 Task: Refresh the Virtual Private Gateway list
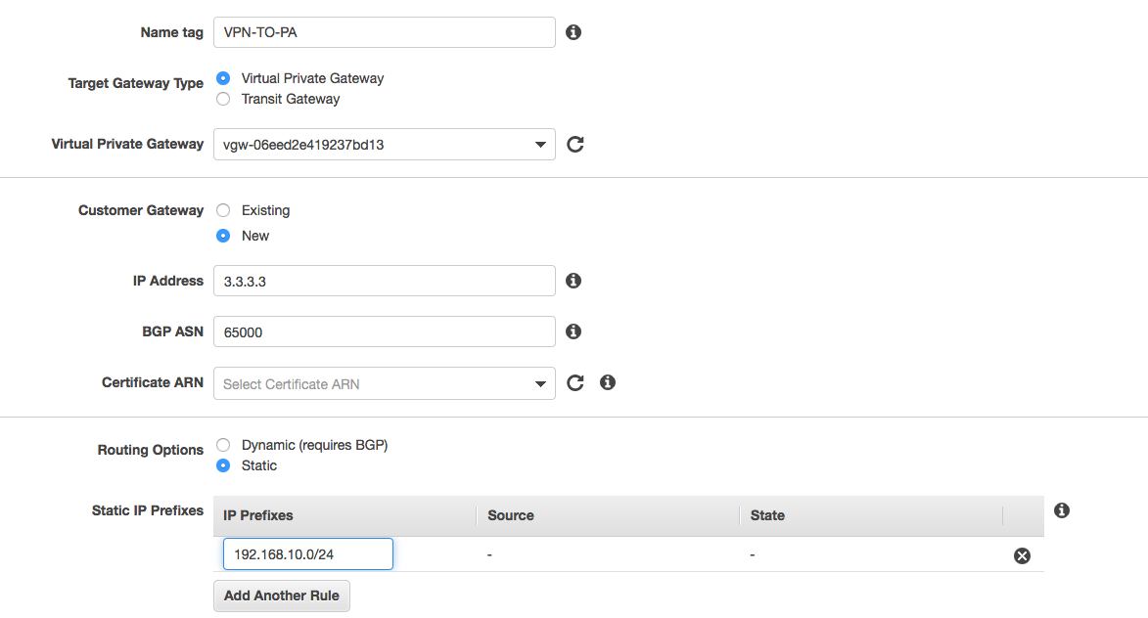[x=575, y=144]
